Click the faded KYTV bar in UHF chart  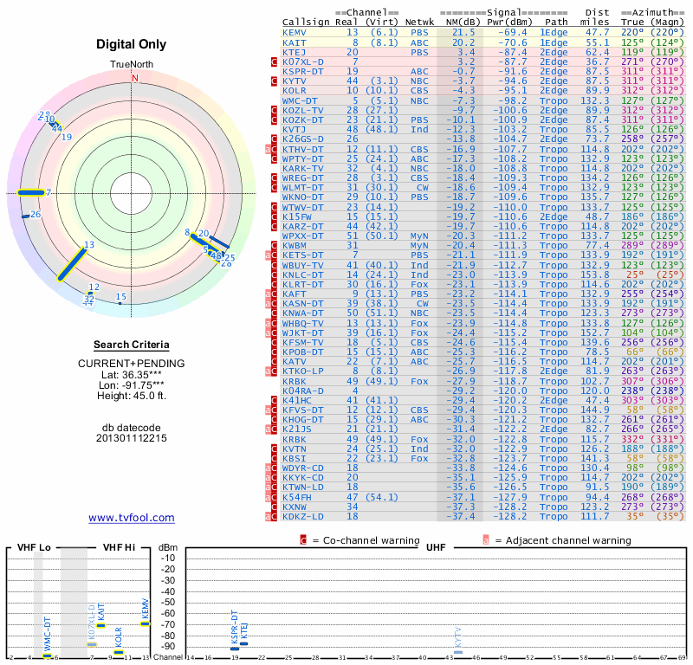point(458,652)
